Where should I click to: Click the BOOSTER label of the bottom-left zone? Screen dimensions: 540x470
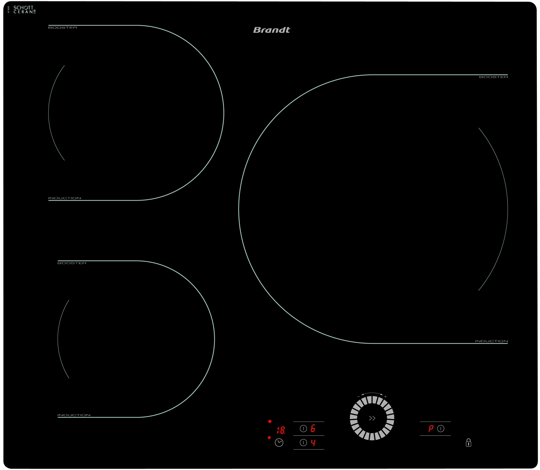tap(72, 263)
